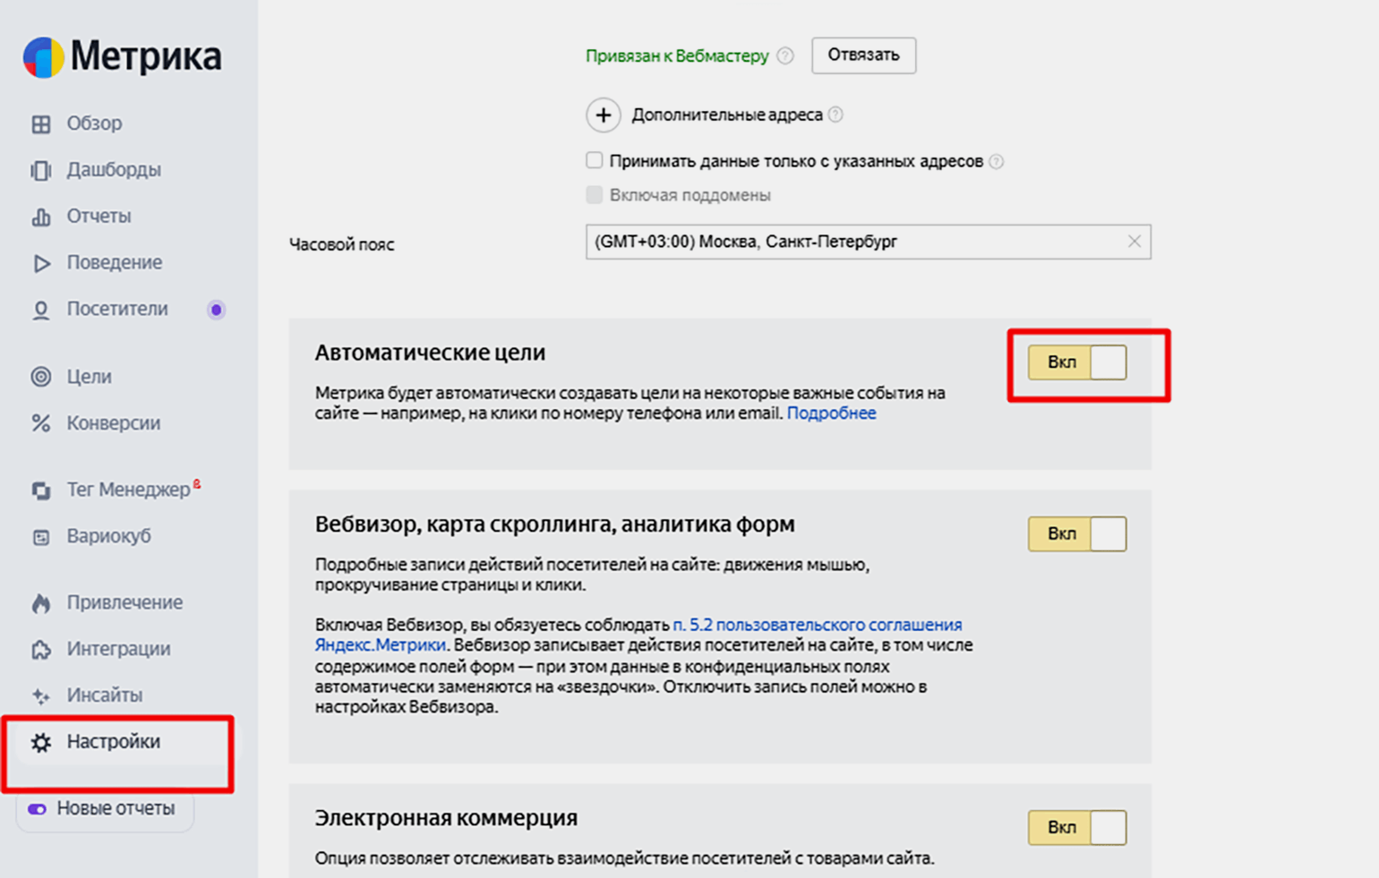Open the Подробнее link

831,413
